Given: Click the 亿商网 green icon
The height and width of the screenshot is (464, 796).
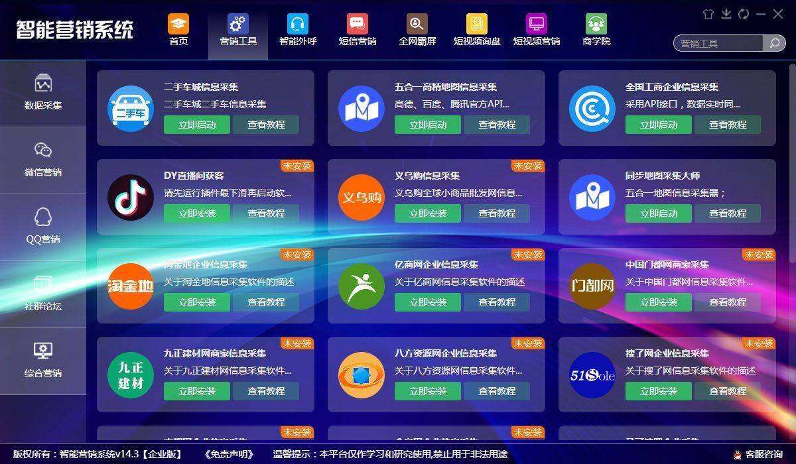Looking at the screenshot, I should click(362, 286).
